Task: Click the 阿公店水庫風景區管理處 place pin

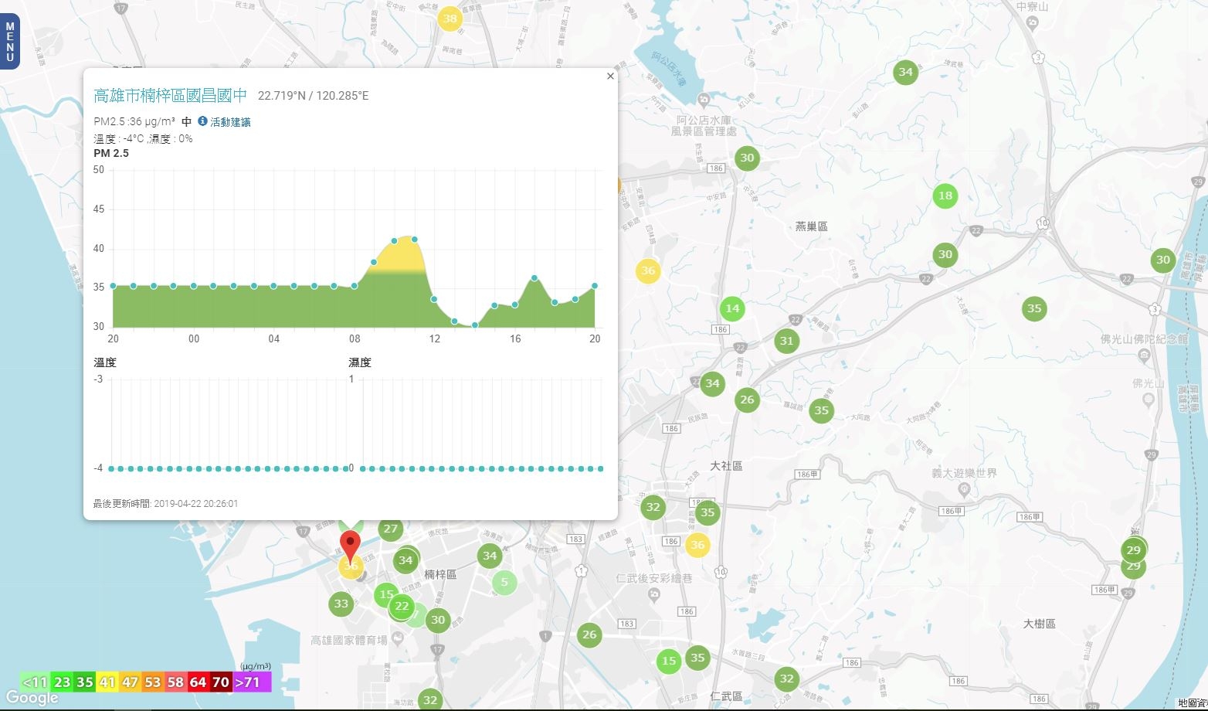Action: tap(703, 100)
